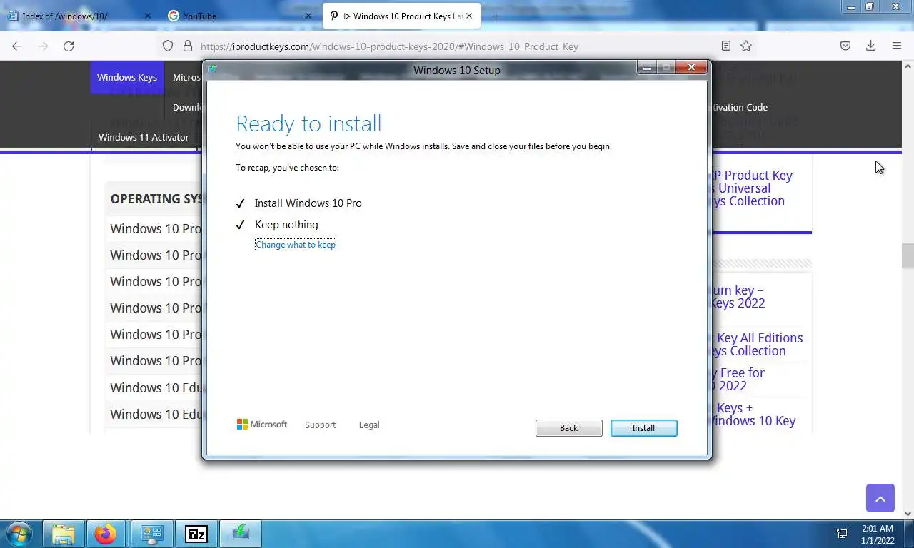The height and width of the screenshot is (548, 914).
Task: Click the Install button in Windows 10 Setup
Action: 643,427
